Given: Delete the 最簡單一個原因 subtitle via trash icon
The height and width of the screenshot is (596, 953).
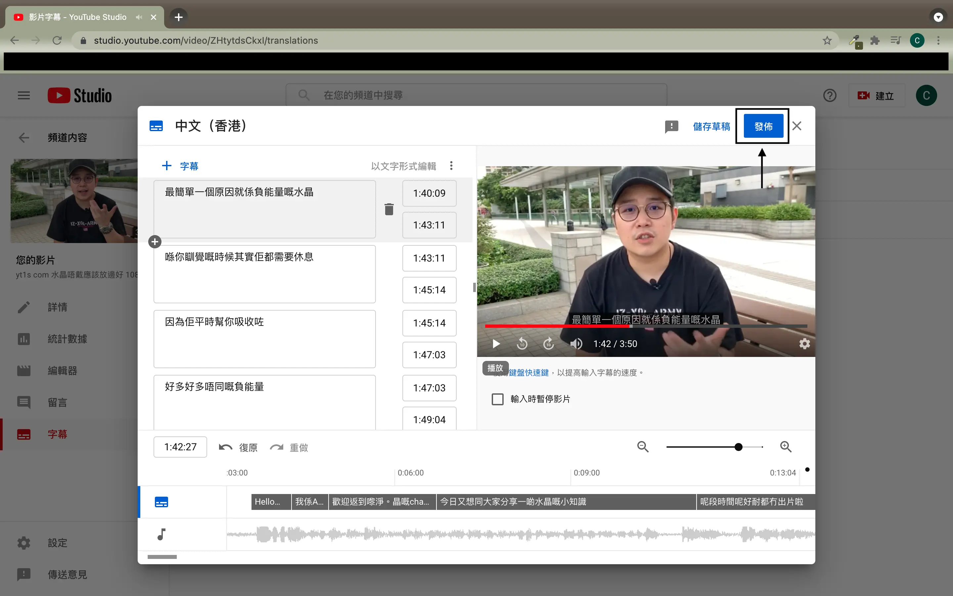Looking at the screenshot, I should 389,209.
